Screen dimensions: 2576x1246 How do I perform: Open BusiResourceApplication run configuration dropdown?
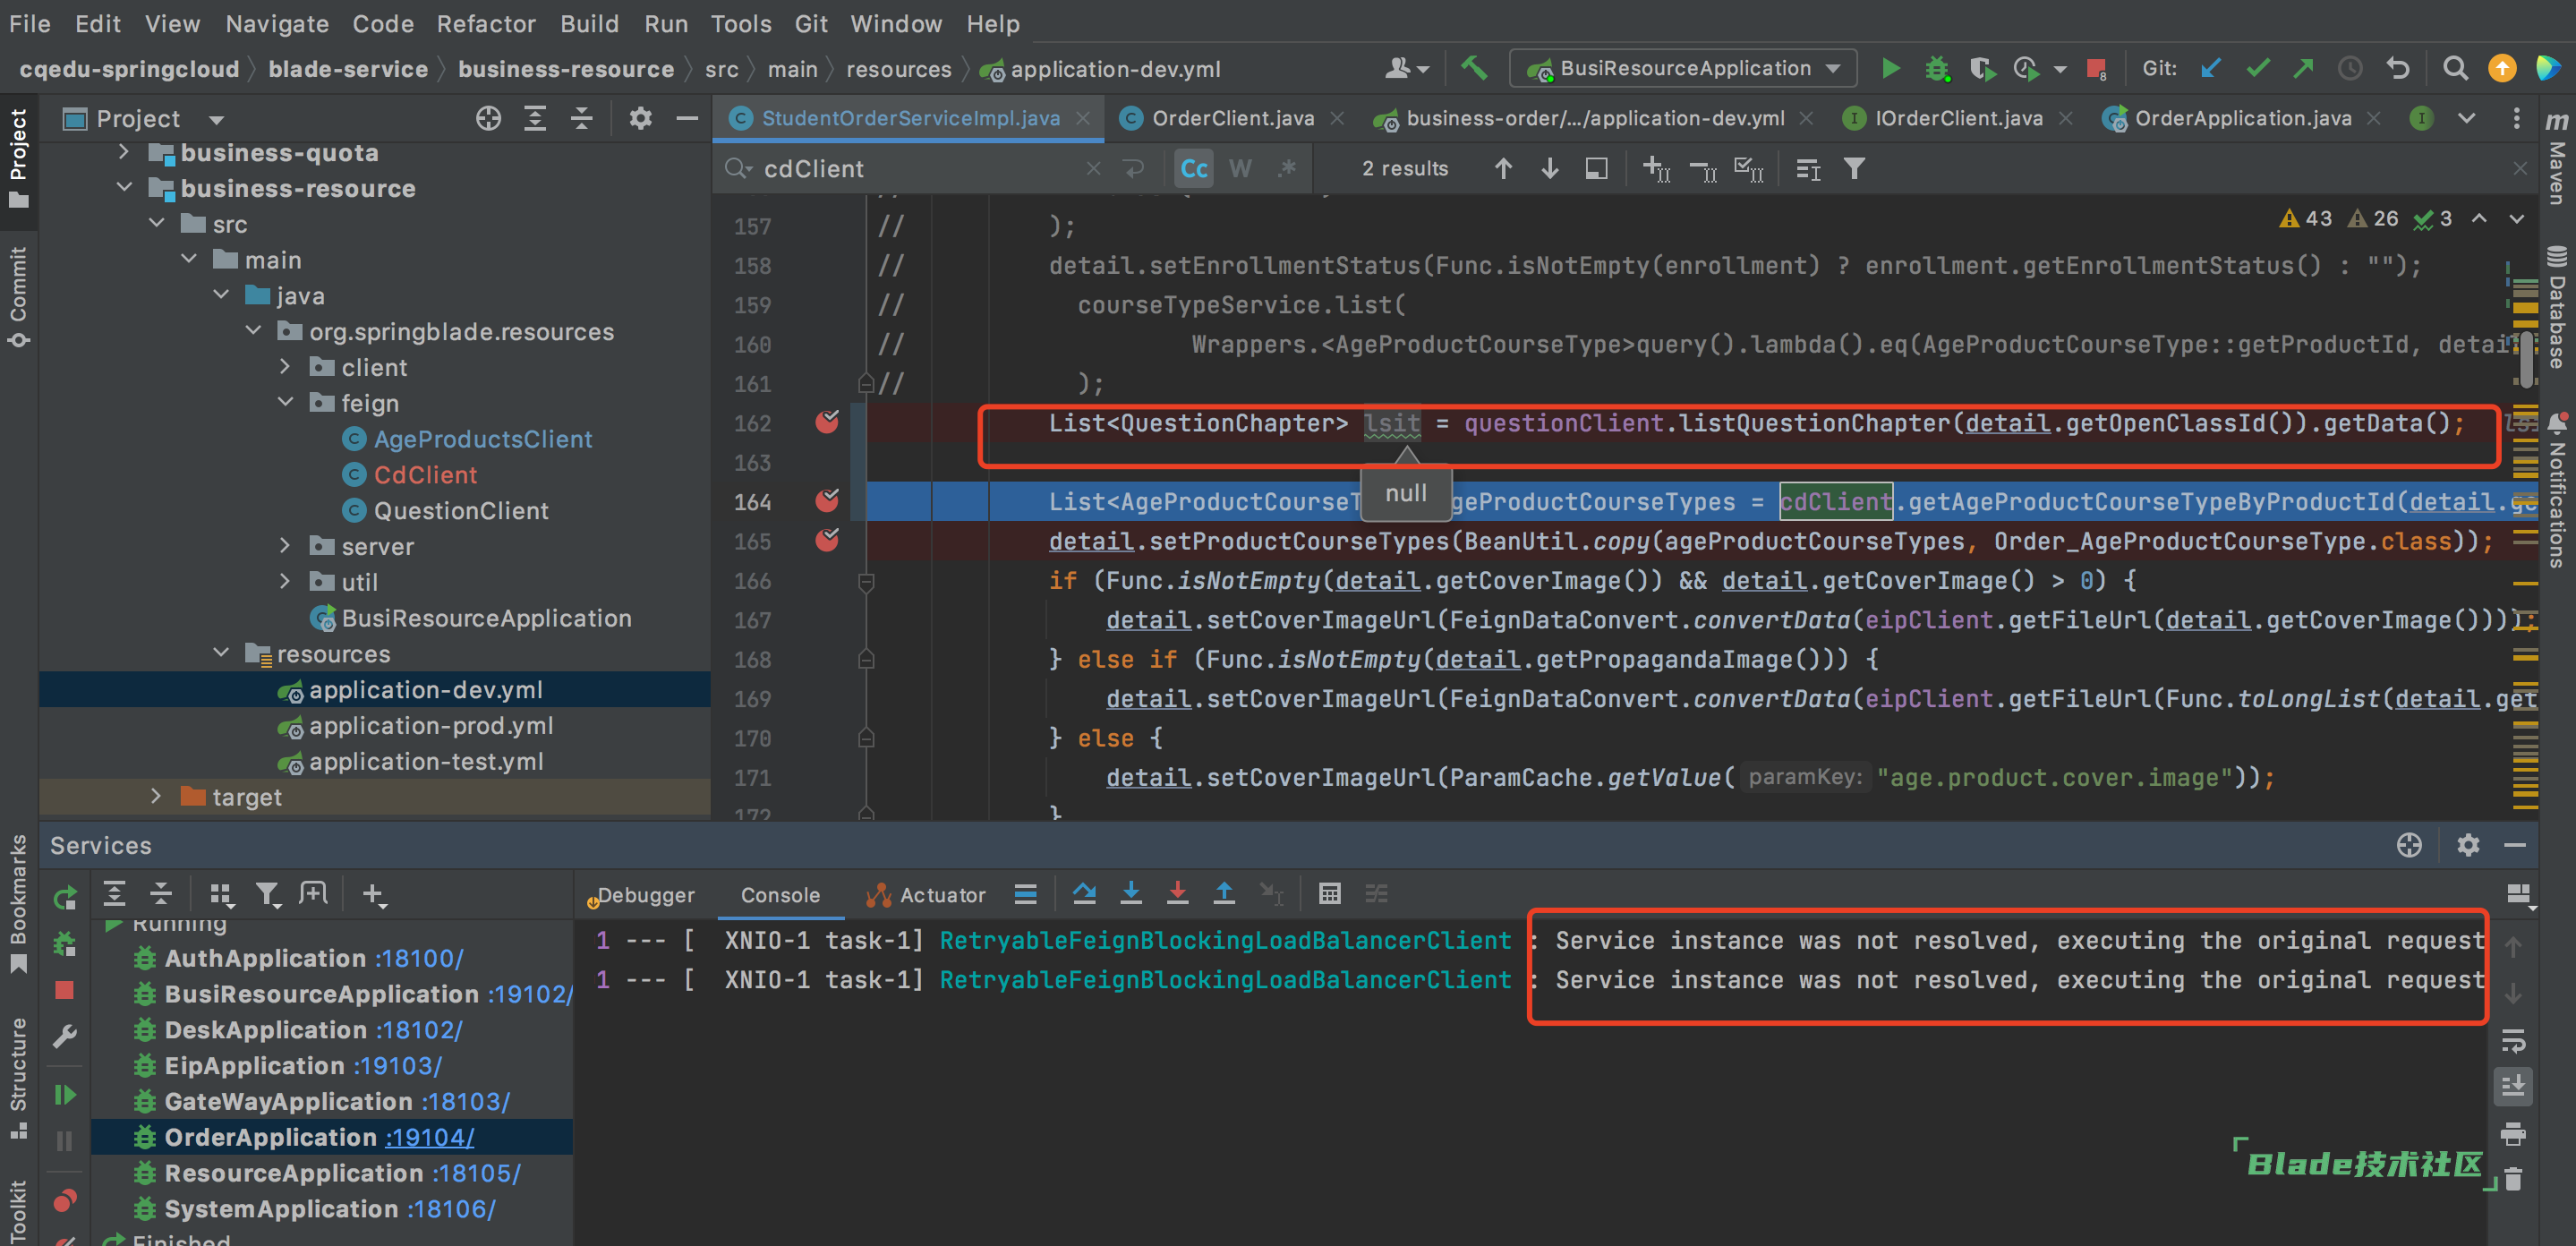pyautogui.click(x=1683, y=68)
